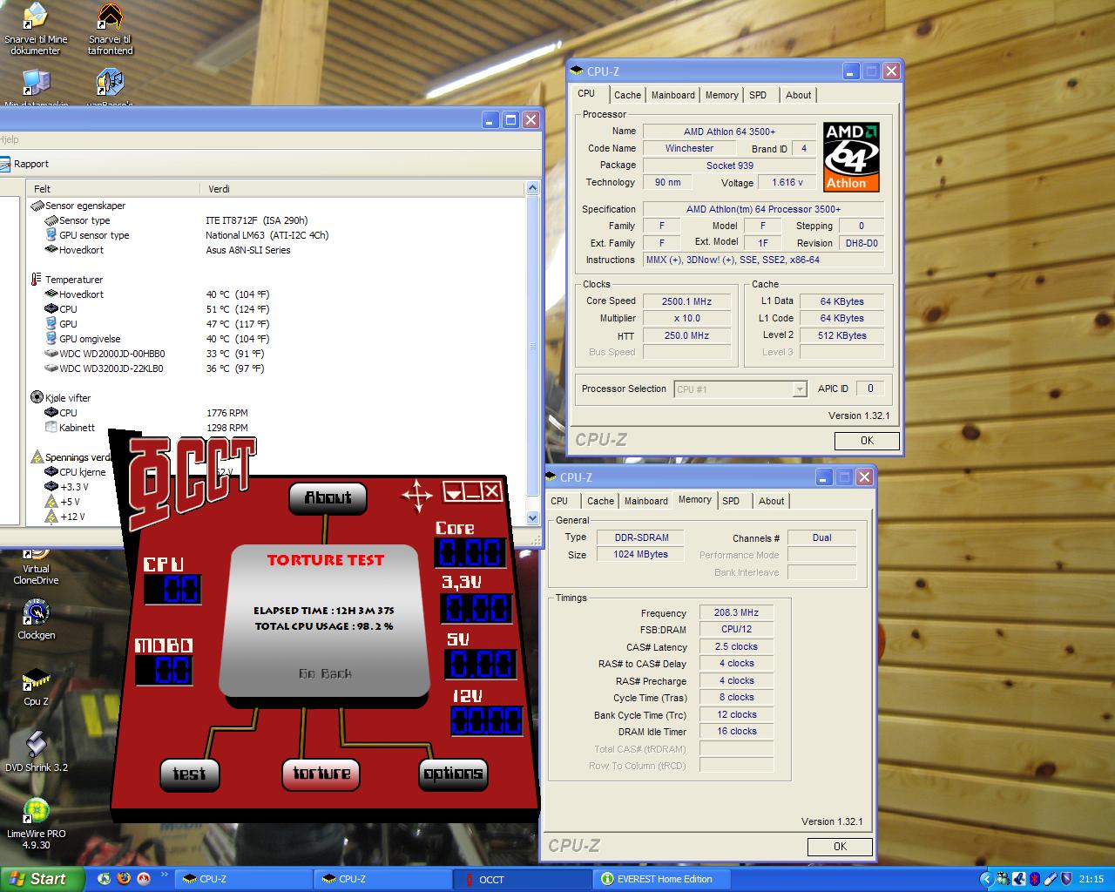Click the second CPU-Z taskbar button
The width and height of the screenshot is (1115, 892).
coord(383,879)
